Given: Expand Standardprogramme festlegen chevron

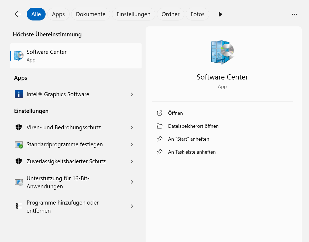Looking at the screenshot, I should (132, 144).
